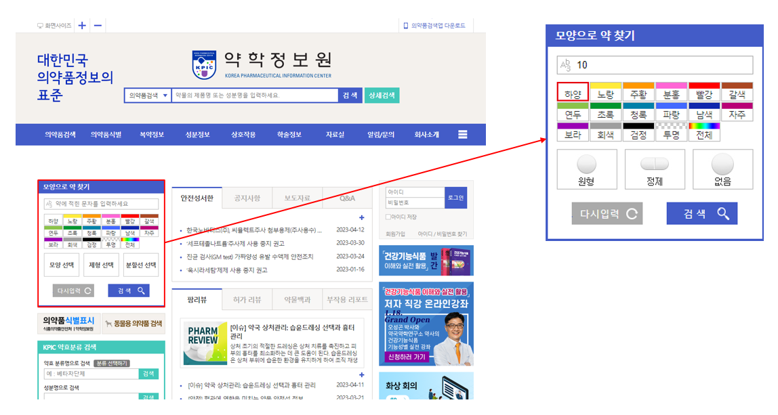Open the hamburger menu in navigation bar
The height and width of the screenshot is (415, 778).
pyautogui.click(x=463, y=134)
